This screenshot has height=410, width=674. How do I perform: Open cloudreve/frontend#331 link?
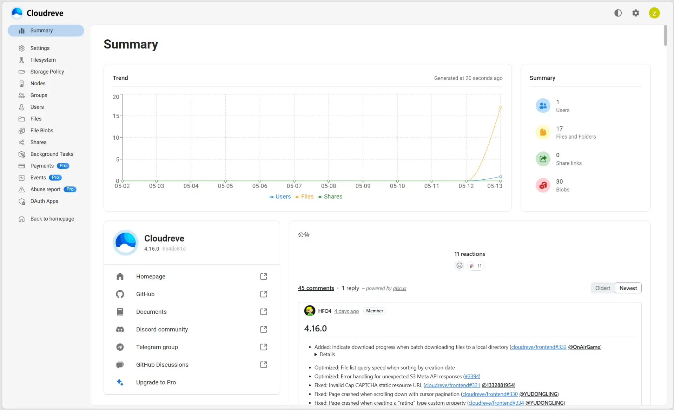click(452, 385)
